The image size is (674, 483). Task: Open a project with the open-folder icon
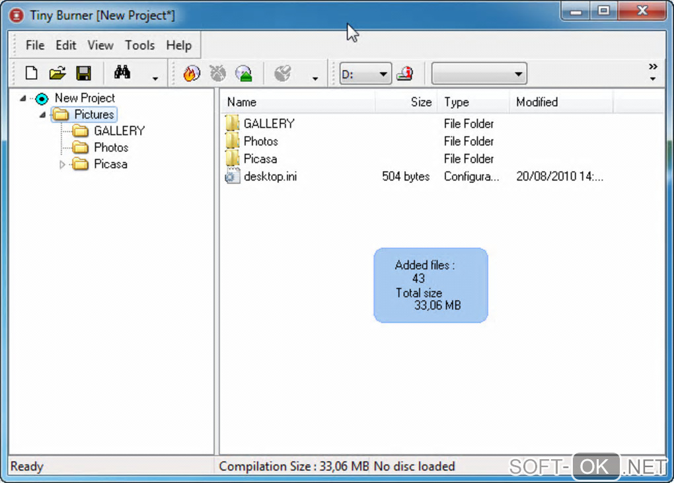[x=57, y=73]
